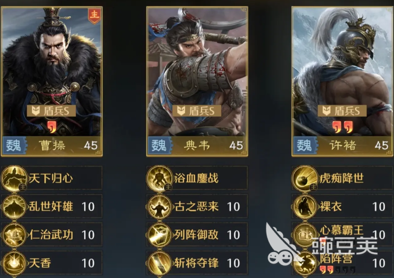Tap the 斩将夺锋 blade skill icon
The width and height of the screenshot is (394, 278).
[160, 263]
